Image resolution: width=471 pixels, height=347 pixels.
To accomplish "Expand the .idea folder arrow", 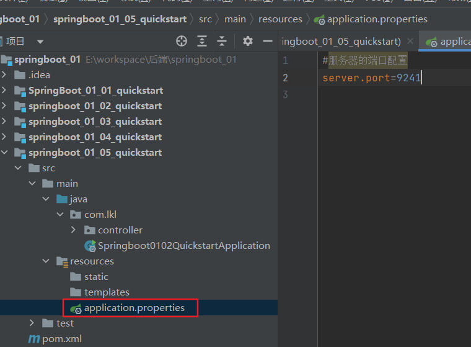I will [4, 74].
